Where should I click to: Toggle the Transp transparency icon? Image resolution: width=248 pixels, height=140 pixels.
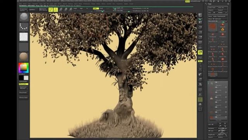click(200, 95)
